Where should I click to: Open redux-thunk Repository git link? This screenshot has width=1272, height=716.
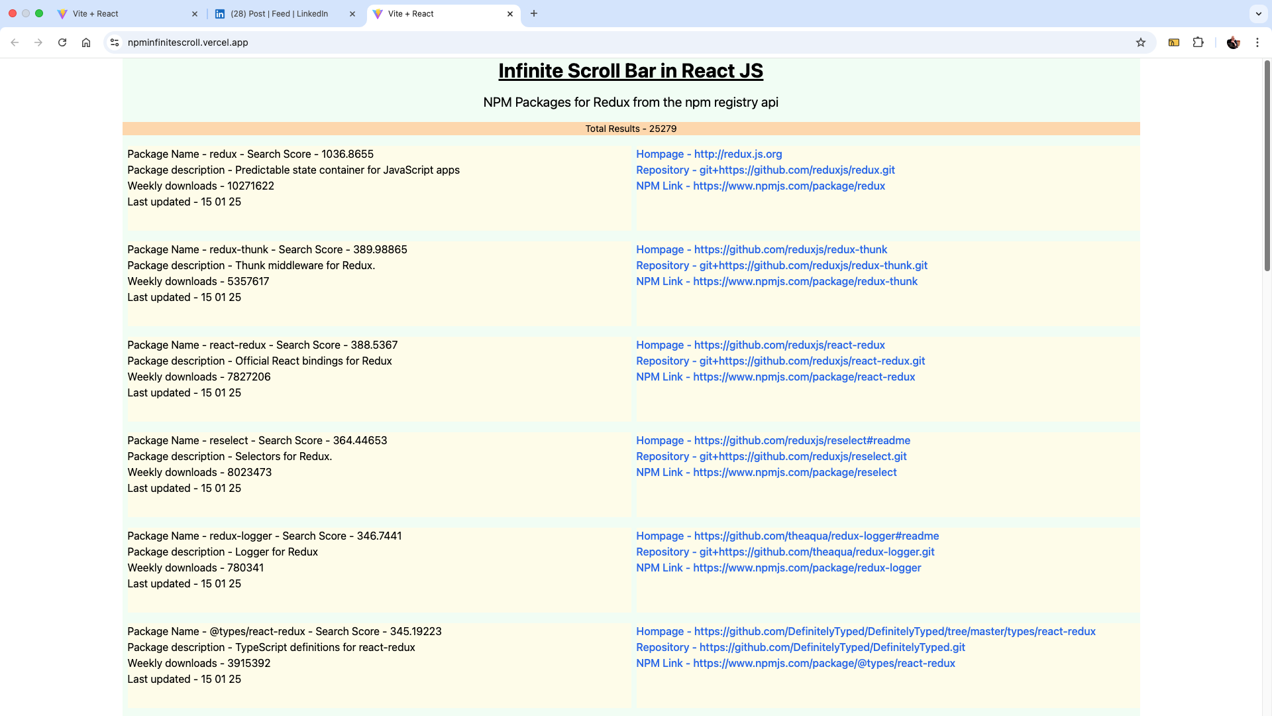782,265
